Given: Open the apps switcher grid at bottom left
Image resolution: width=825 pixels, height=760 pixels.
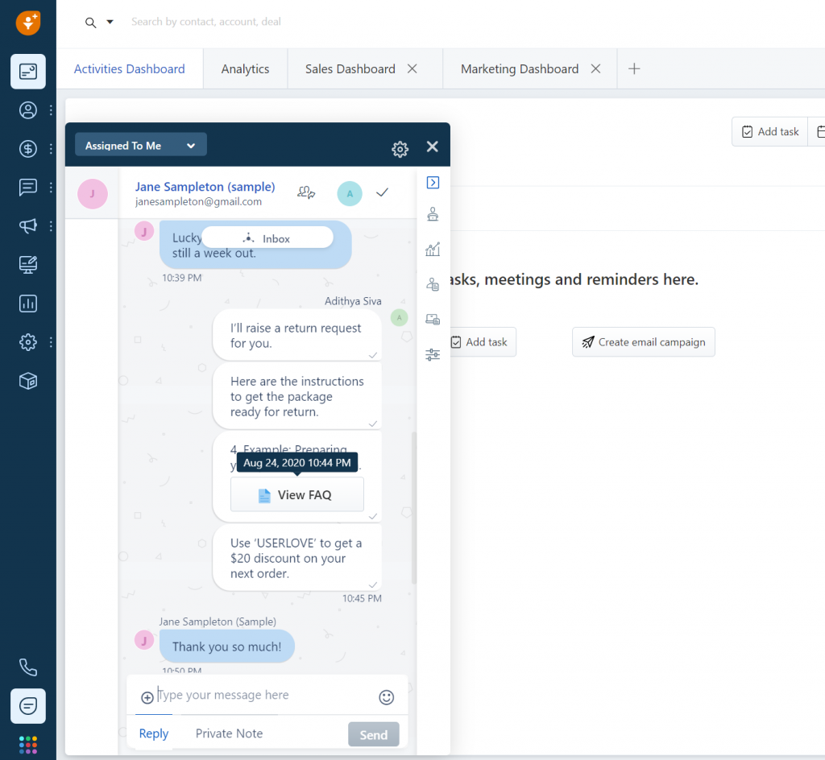Looking at the screenshot, I should click(x=28, y=744).
